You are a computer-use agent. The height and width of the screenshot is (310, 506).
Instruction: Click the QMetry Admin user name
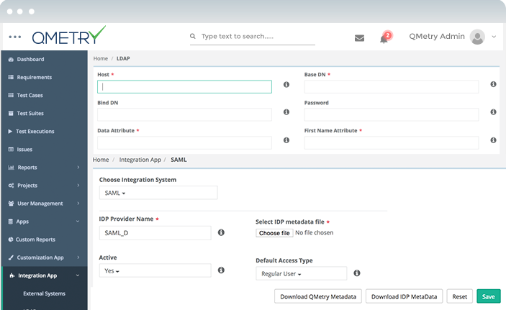(x=437, y=37)
